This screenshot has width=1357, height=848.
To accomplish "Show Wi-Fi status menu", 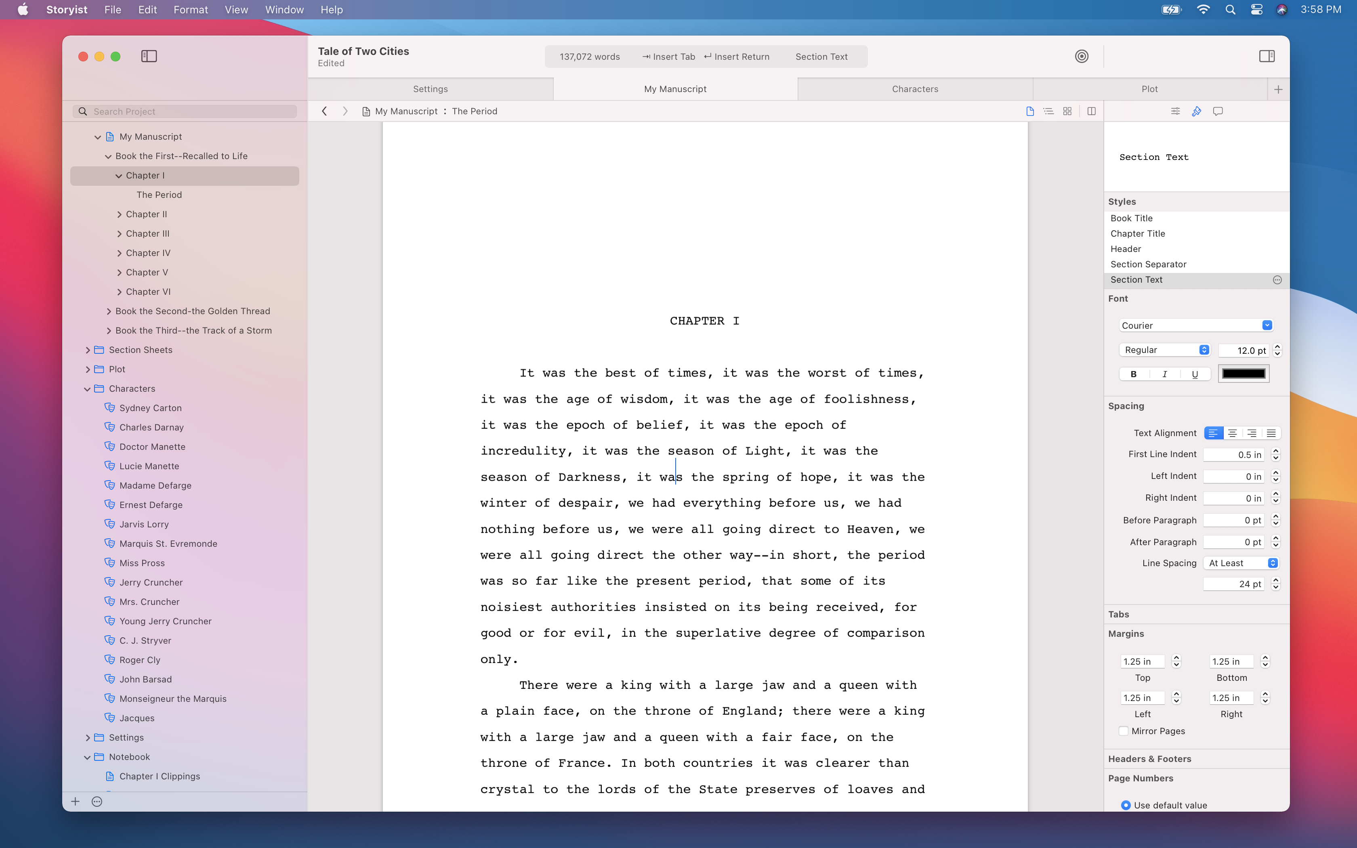I will point(1203,10).
